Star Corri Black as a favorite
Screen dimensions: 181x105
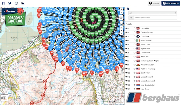coord(134,36)
